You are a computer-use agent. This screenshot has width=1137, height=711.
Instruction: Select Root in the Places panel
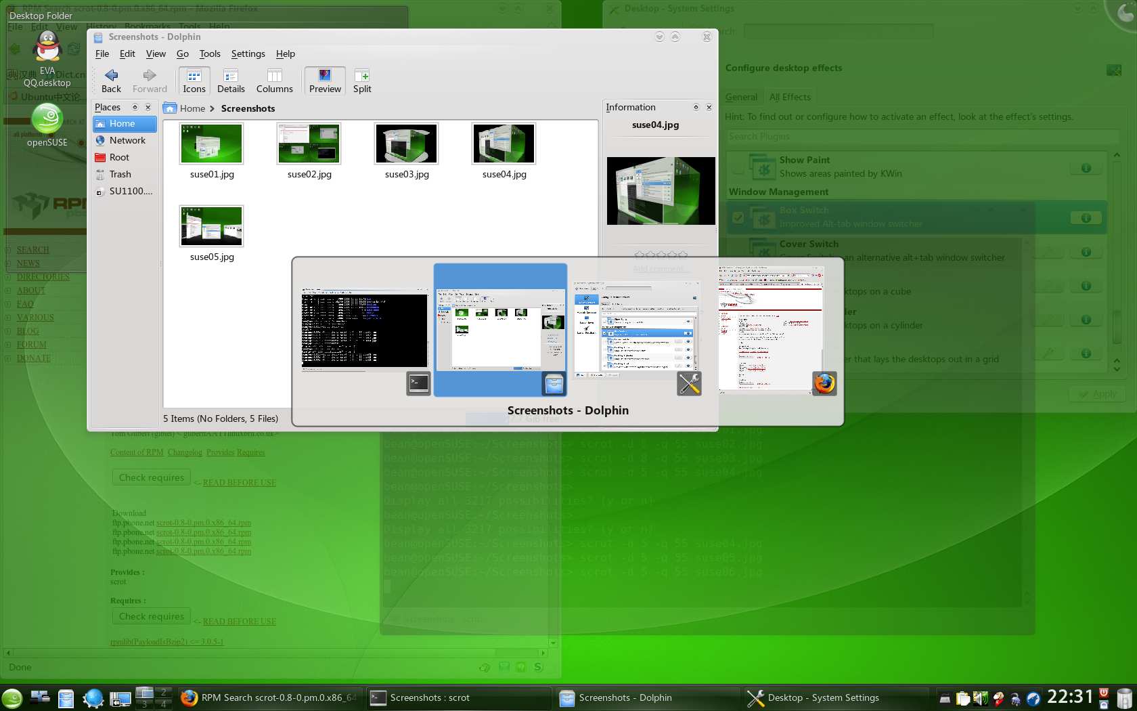click(x=125, y=157)
